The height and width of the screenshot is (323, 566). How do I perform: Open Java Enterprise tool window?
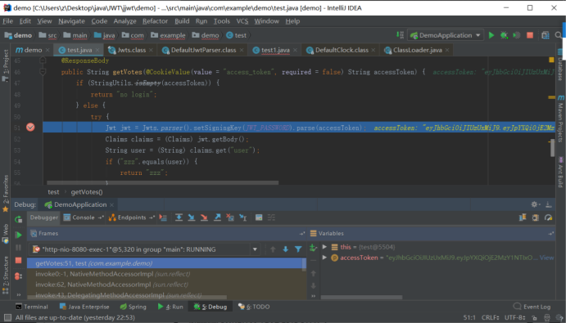pos(84,307)
